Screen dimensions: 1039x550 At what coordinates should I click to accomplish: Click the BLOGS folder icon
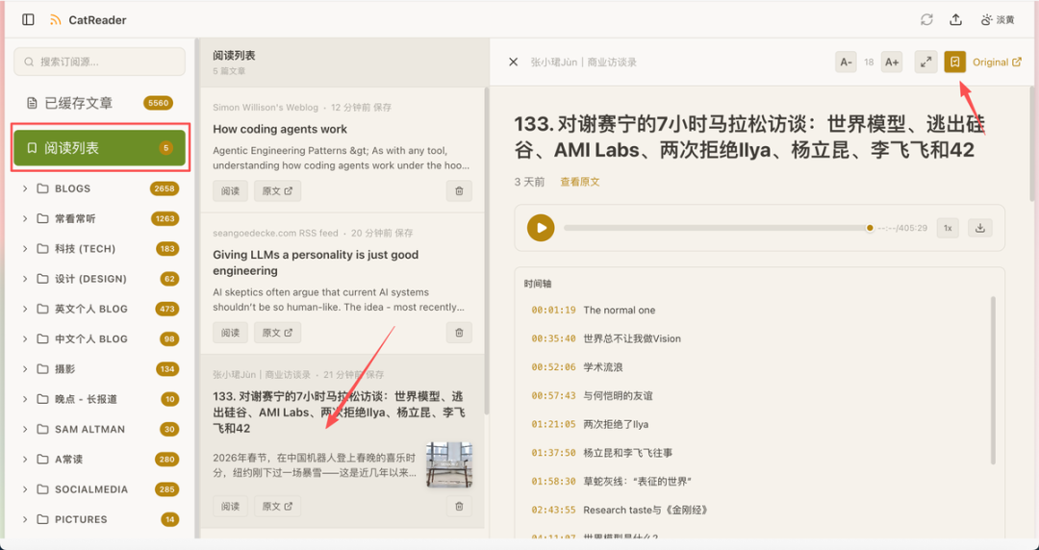coord(43,188)
